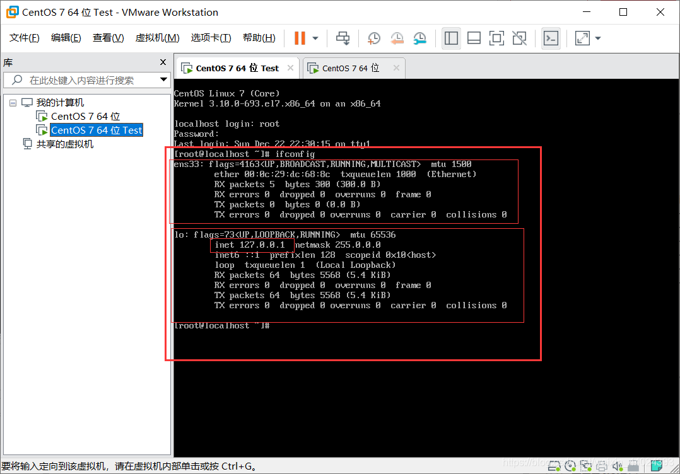This screenshot has height=474, width=680.
Task: Open the 查看(V) menu
Action: 108,38
